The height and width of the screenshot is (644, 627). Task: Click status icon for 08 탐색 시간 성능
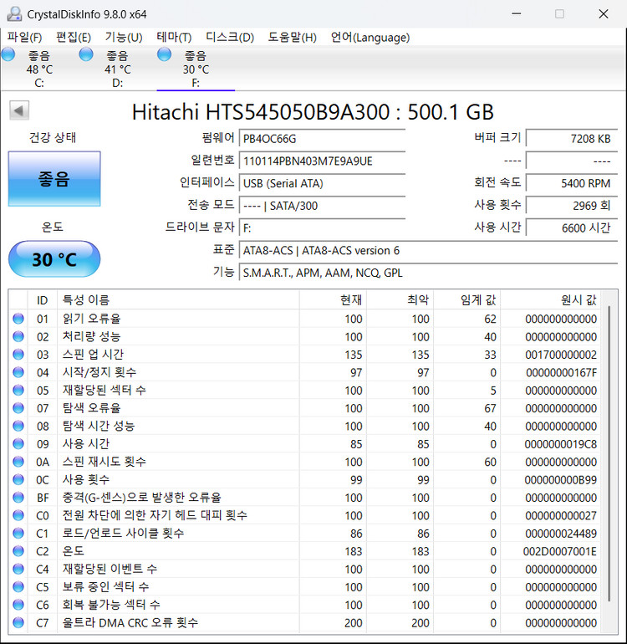pyautogui.click(x=18, y=426)
